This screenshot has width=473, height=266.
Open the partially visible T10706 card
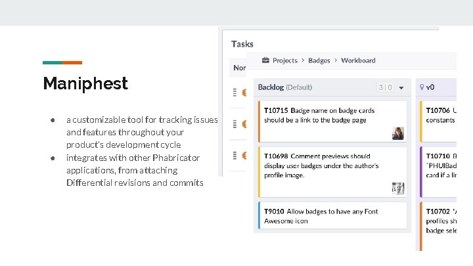pos(440,116)
